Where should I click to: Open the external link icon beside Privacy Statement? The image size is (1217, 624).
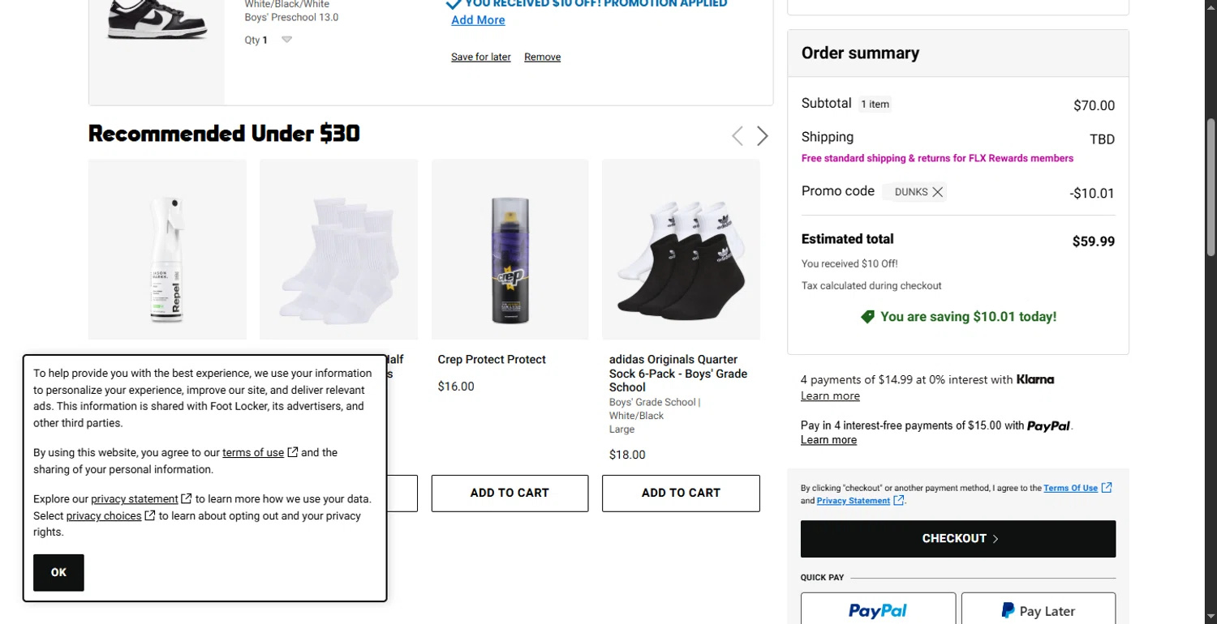(898, 500)
